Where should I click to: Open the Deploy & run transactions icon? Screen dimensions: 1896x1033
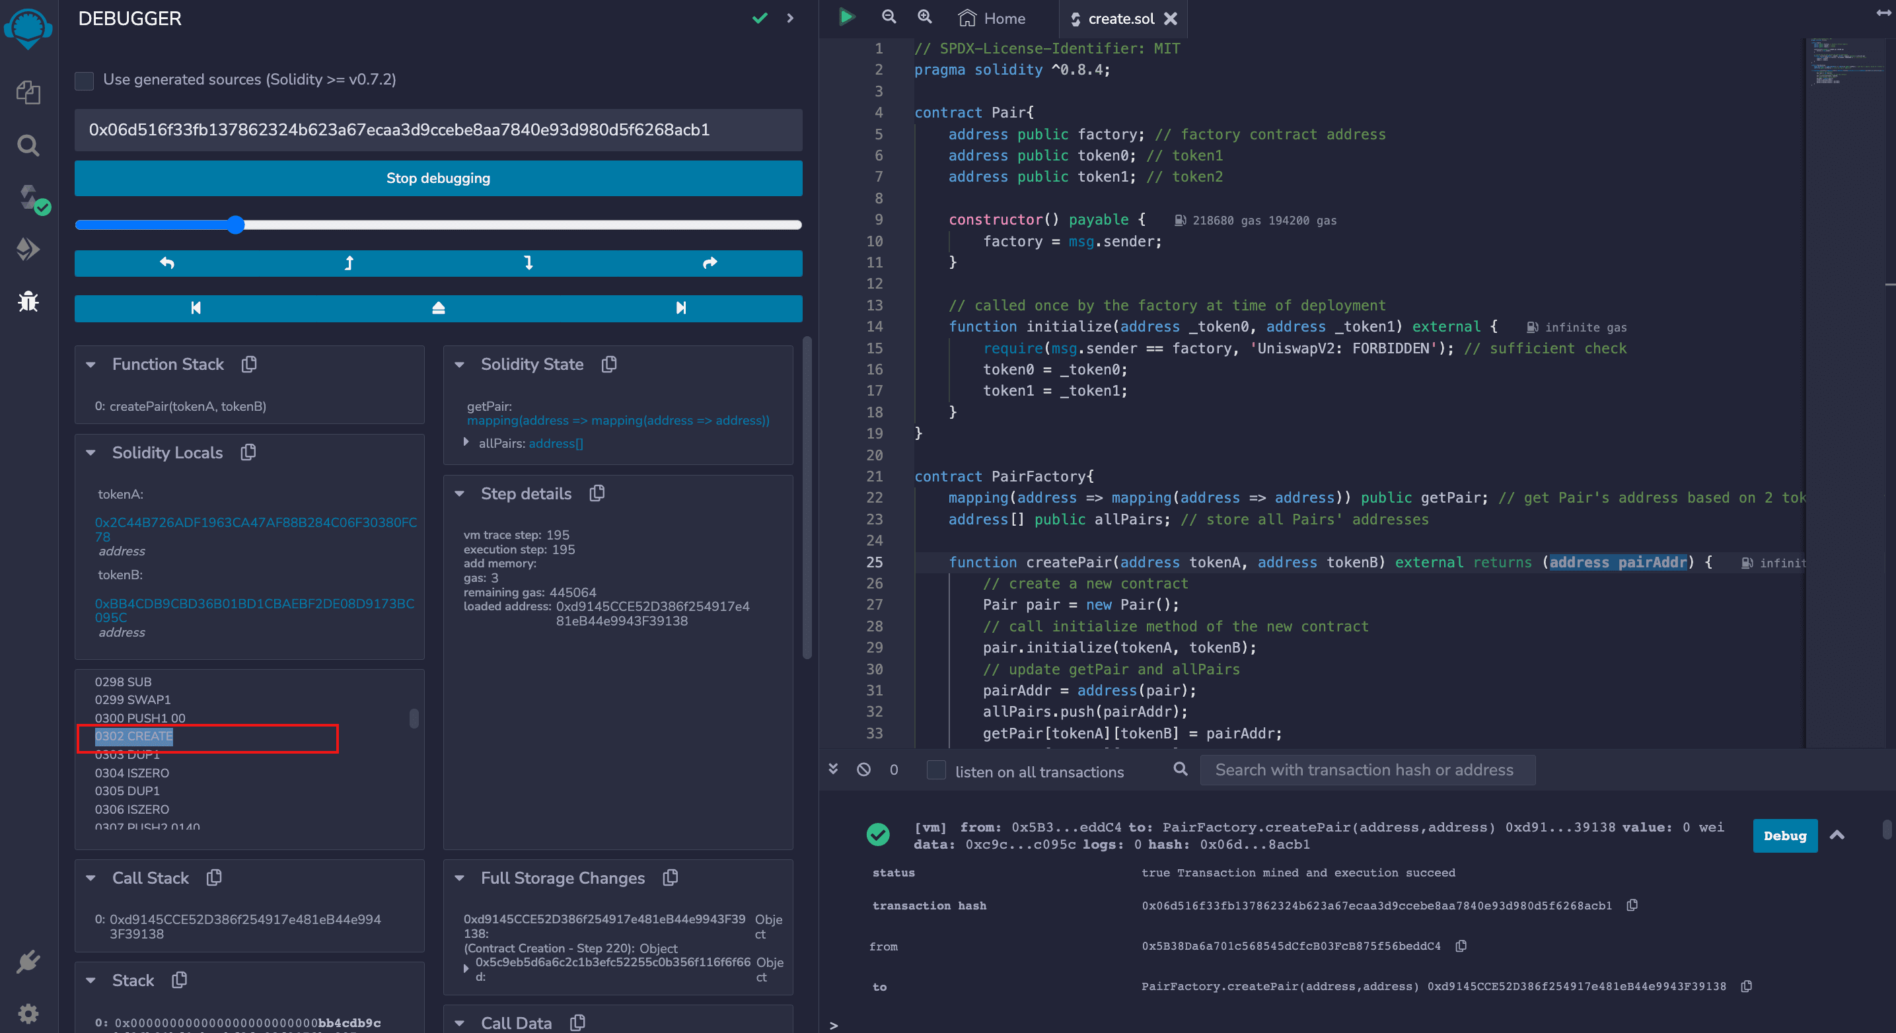pyautogui.click(x=28, y=250)
